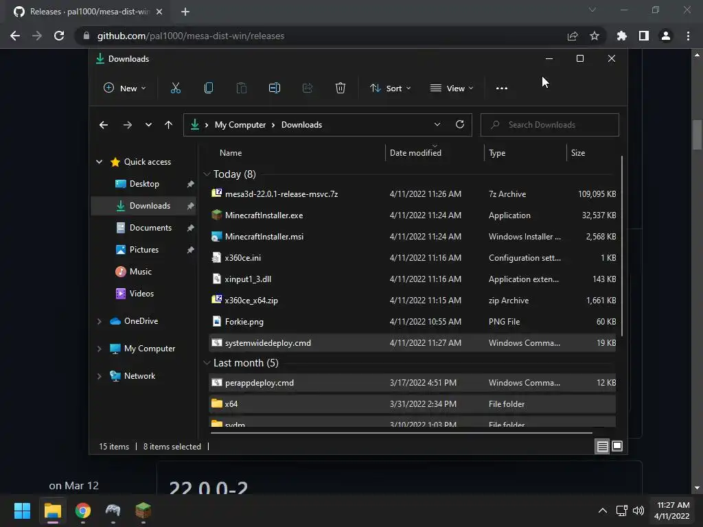Image resolution: width=703 pixels, height=527 pixels.
Task: Select x360ce.ini file
Action: coord(413,258)
